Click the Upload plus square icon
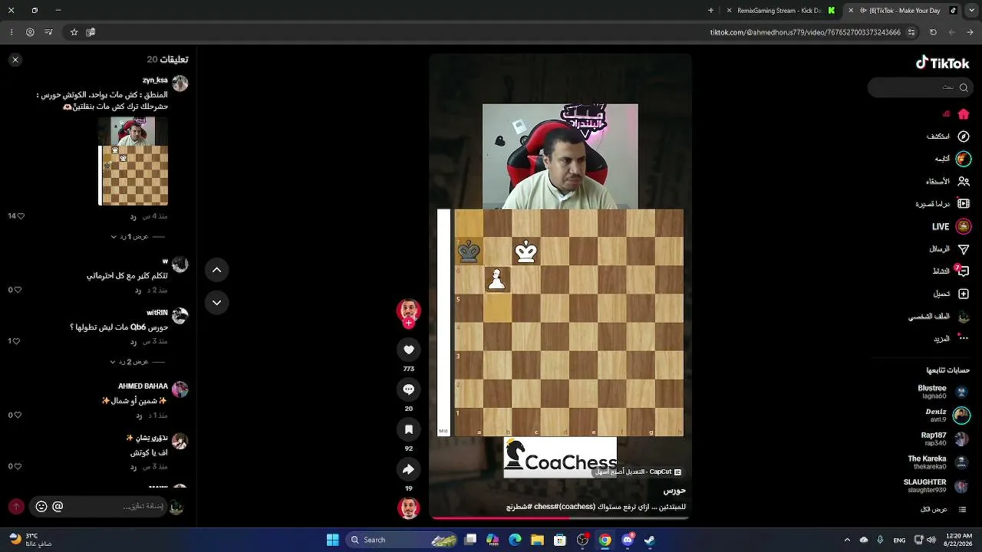Viewport: 982px width, 552px height. (964, 294)
